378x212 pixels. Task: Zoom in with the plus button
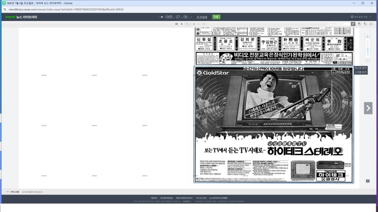(x=367, y=36)
